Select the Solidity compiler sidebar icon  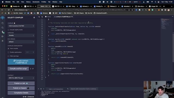(3, 32)
